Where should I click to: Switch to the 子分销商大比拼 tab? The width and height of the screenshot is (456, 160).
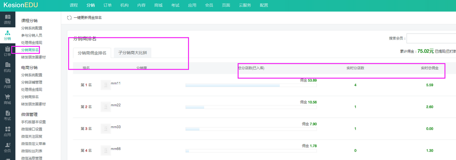pyautogui.click(x=132, y=53)
